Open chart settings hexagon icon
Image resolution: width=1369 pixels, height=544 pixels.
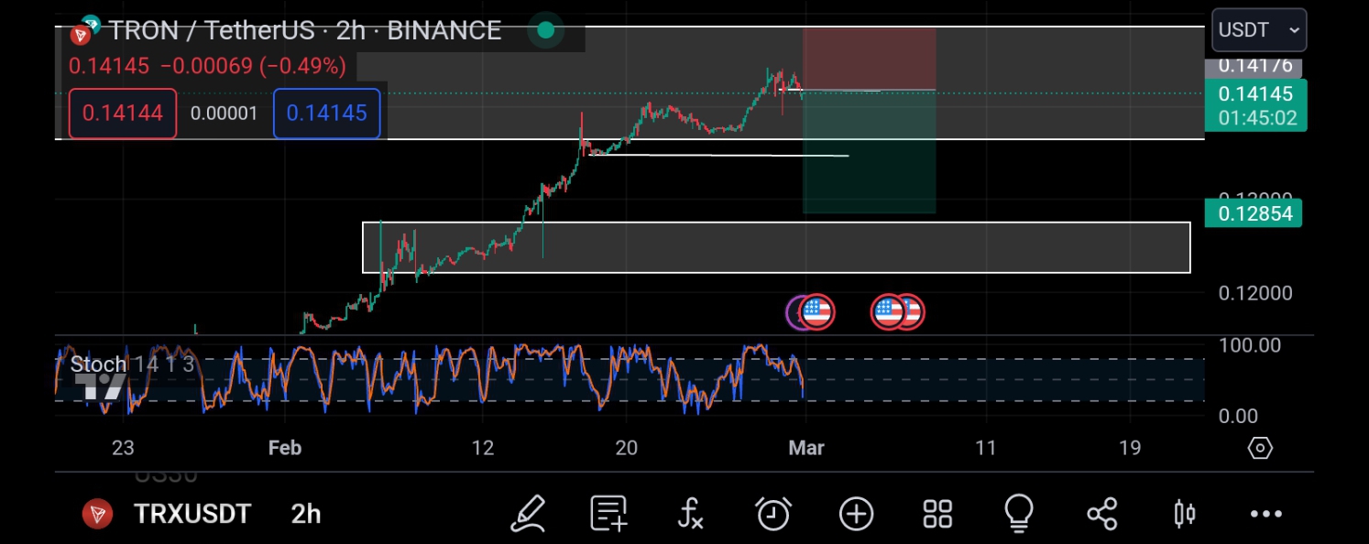point(1261,448)
